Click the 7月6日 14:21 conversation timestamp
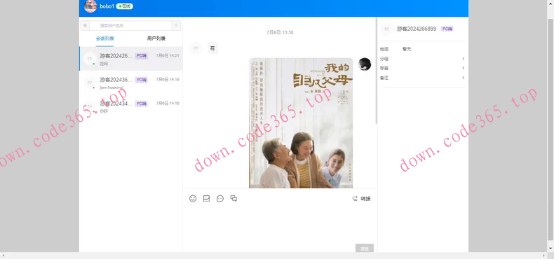Image resolution: width=554 pixels, height=259 pixels. 168,56
